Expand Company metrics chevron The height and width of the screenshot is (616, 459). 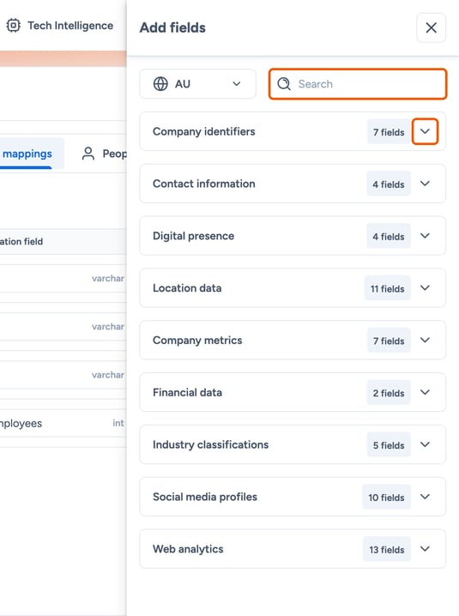(x=425, y=341)
